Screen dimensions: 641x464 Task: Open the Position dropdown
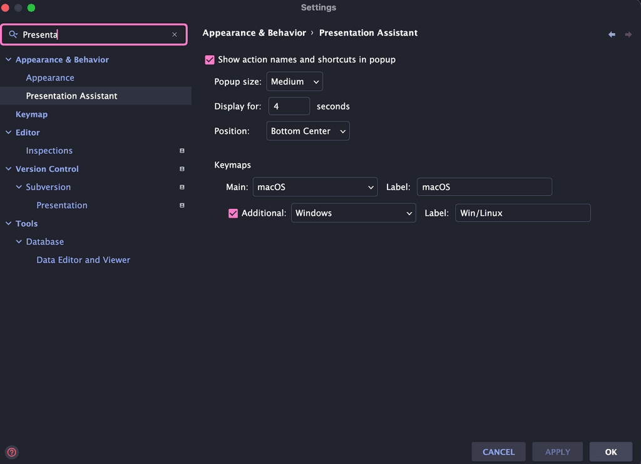tap(308, 131)
